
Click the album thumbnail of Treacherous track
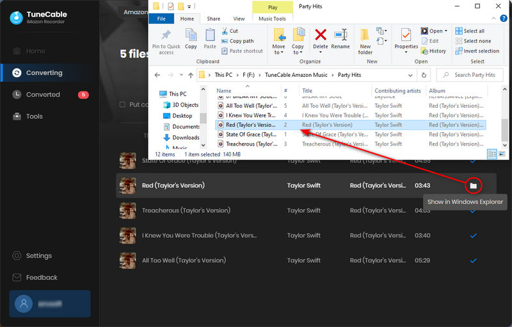[x=127, y=210]
